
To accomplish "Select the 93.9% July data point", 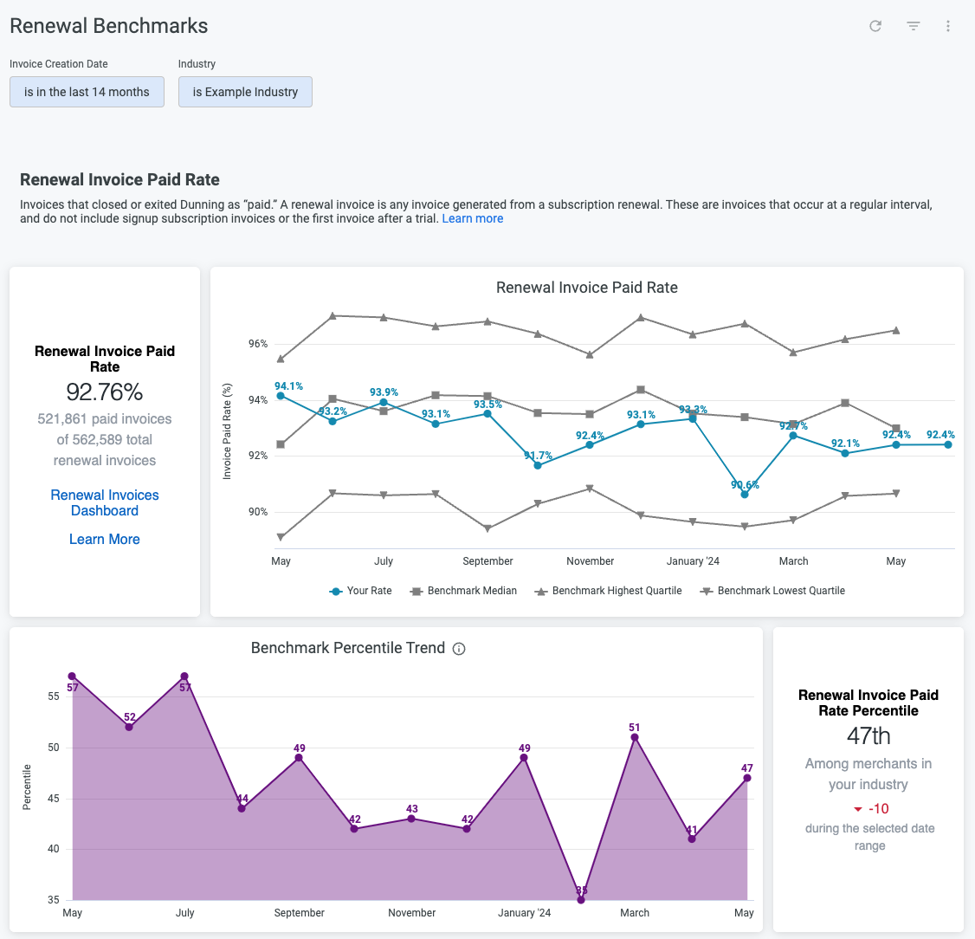I will [384, 402].
